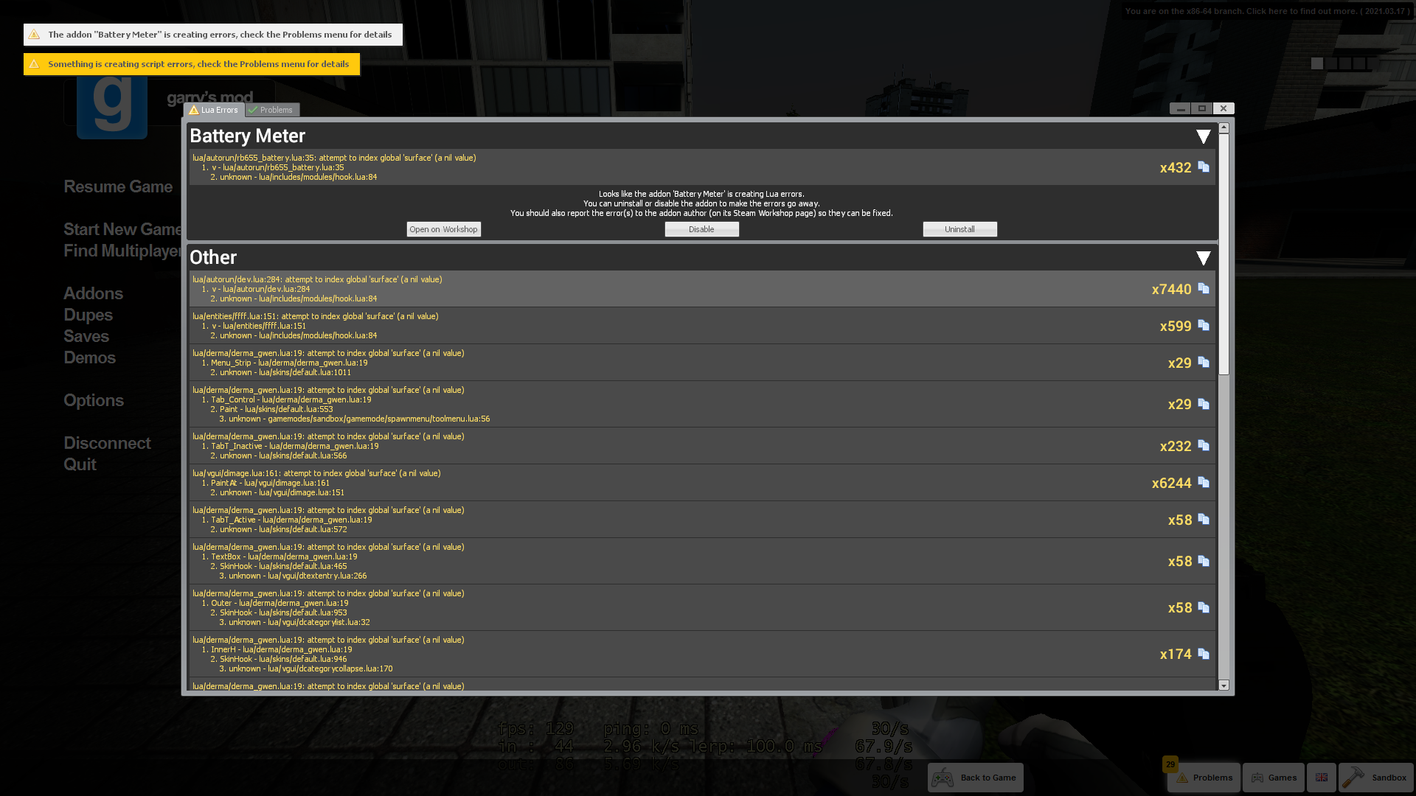Disable the Battery Meter addon
The image size is (1416, 796).
701,228
